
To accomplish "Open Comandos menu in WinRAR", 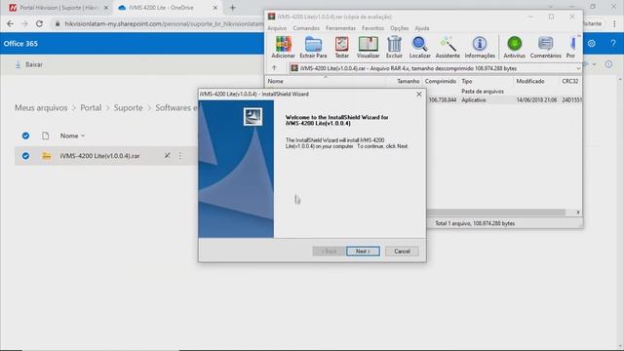I will click(306, 28).
